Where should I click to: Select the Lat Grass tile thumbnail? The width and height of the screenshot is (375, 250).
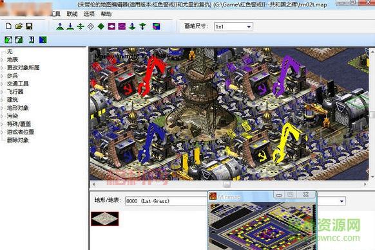click(105, 219)
